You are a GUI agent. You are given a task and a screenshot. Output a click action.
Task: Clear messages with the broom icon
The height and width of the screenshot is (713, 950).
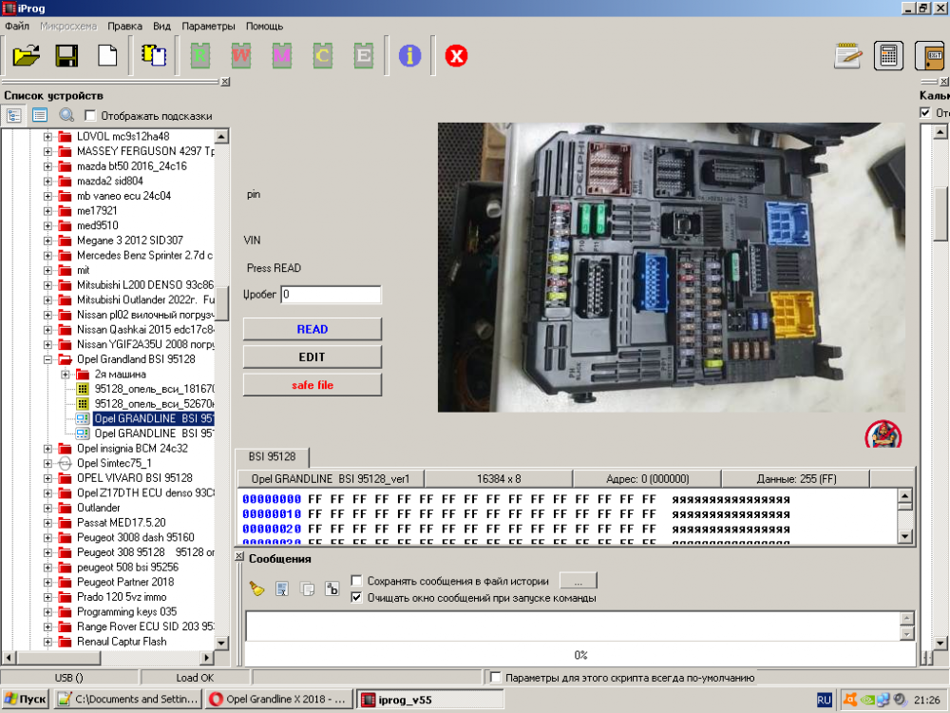(256, 589)
